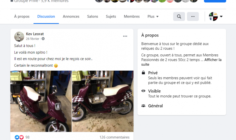The image size is (236, 140).
Task: Open the right scooter photo with checkered pattern
Action: coord(103,101)
